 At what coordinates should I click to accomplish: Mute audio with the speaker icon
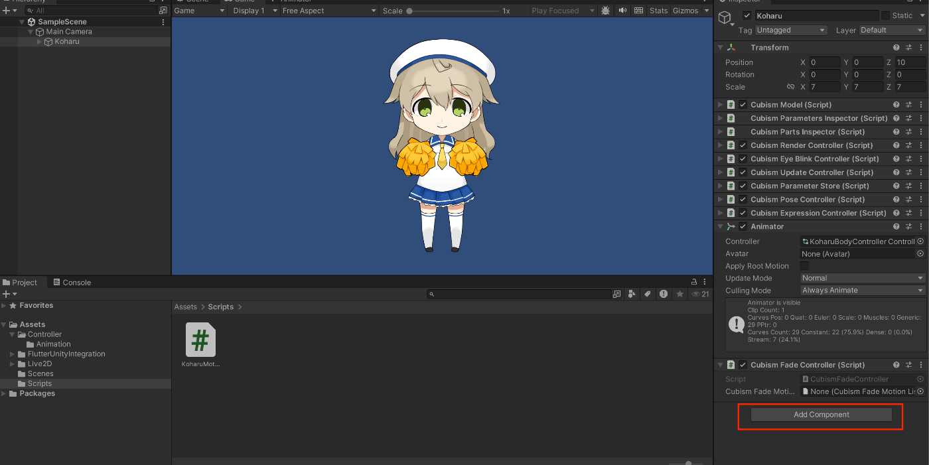click(622, 11)
